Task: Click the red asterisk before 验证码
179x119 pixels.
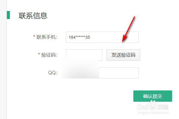Action: (x=39, y=54)
